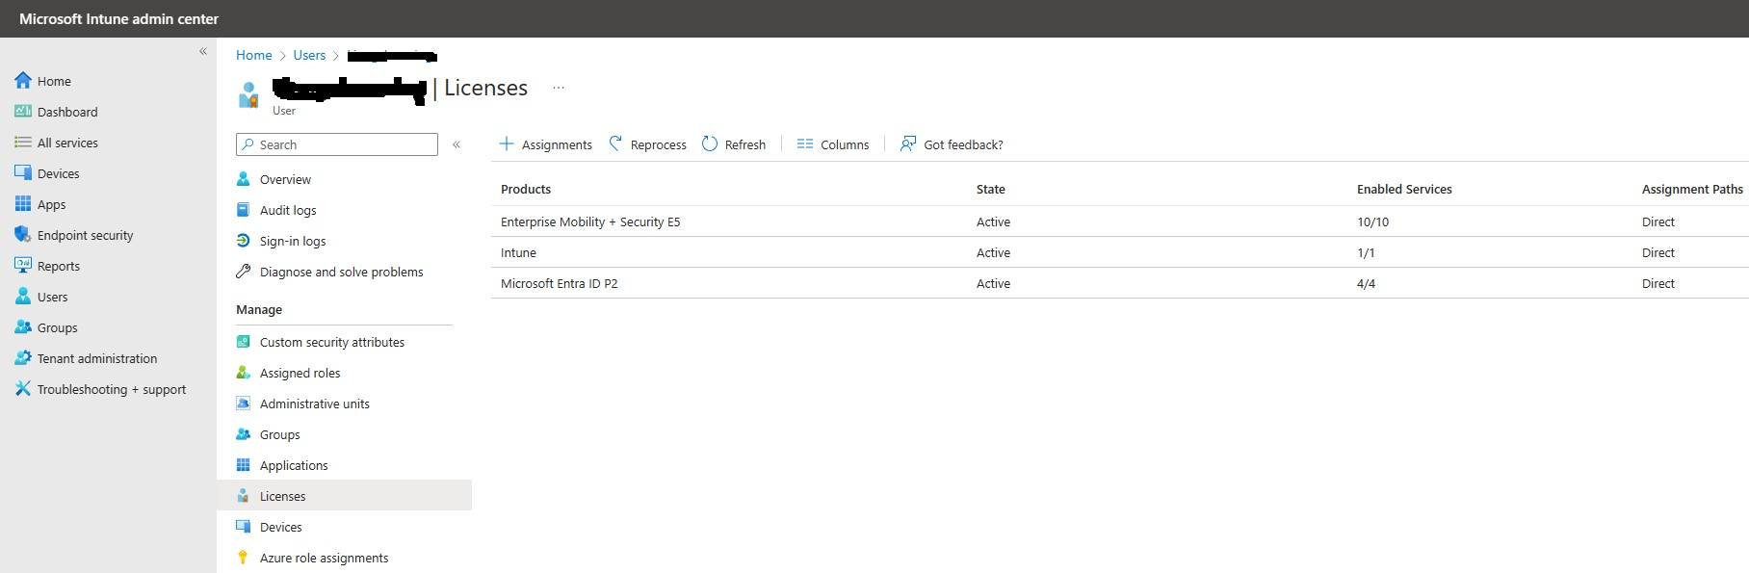This screenshot has width=1749, height=573.
Task: Go to Home breadcrumb link
Action: point(254,55)
